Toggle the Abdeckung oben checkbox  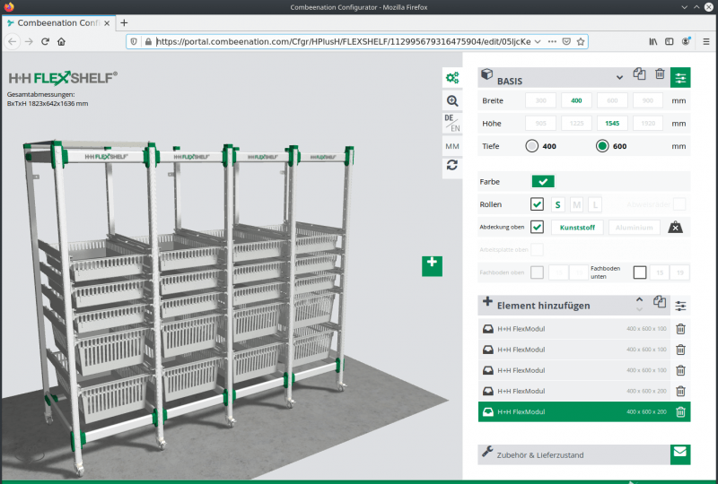(x=537, y=227)
